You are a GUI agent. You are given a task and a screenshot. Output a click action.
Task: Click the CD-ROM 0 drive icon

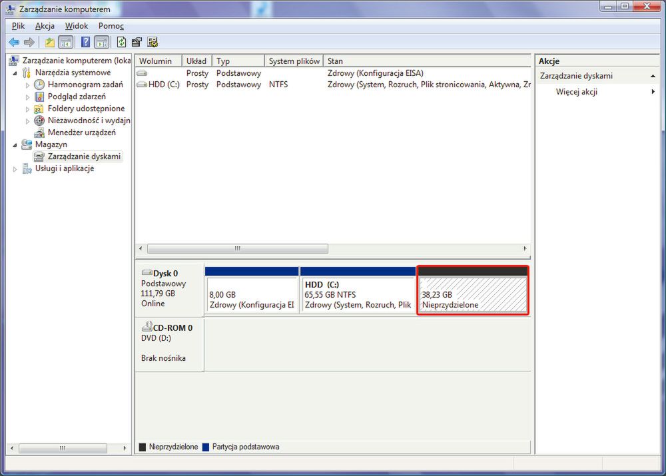point(147,326)
